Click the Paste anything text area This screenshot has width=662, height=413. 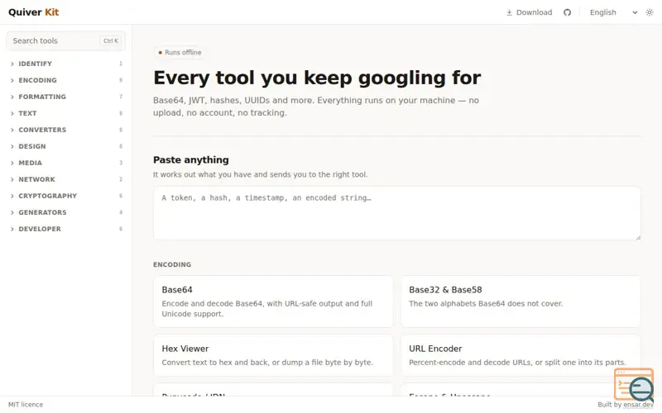tap(397, 213)
